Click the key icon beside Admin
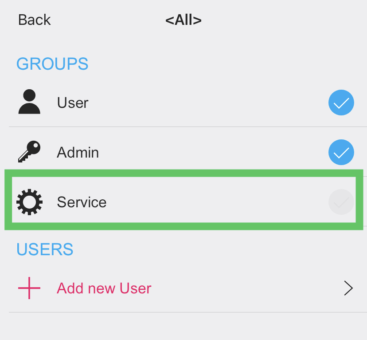The image size is (367, 340). click(x=29, y=152)
